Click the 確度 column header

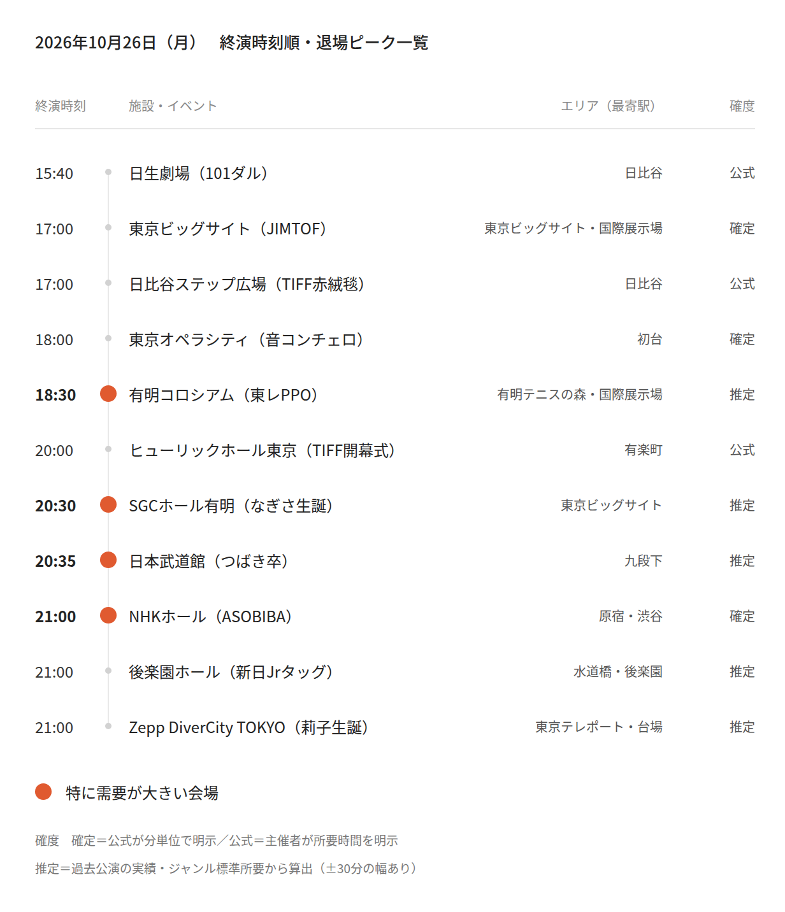point(742,106)
